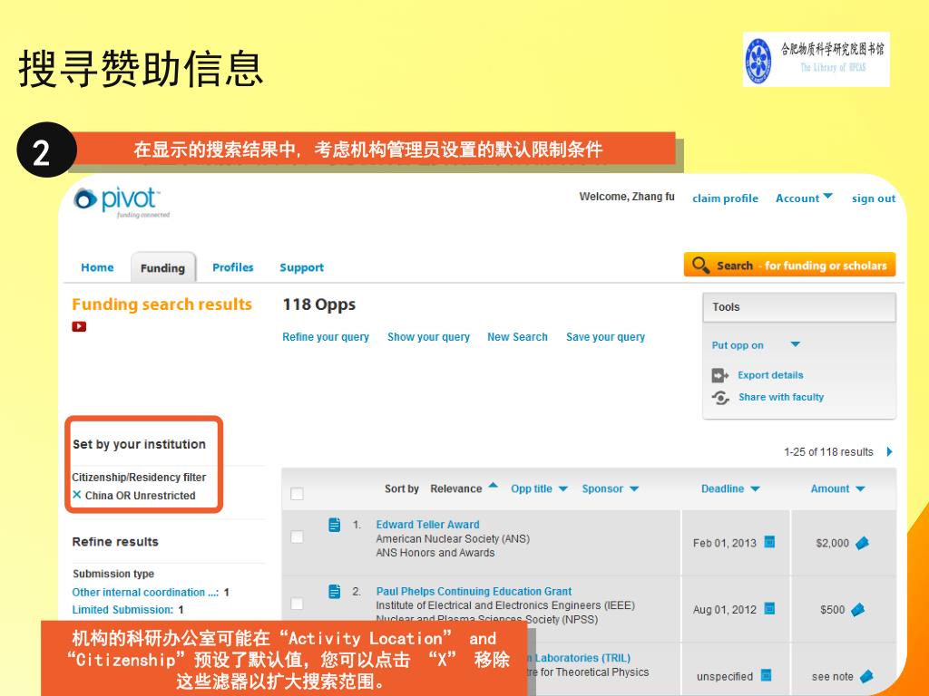Sort results by Amount
Viewport: 929px width, 696px height.
[837, 488]
